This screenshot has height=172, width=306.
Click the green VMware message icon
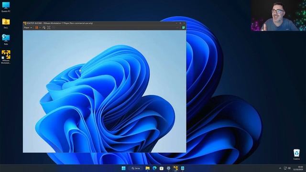(184, 28)
